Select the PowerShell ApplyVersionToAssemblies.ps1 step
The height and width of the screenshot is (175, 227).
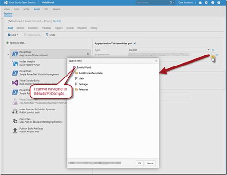coord(50,54)
